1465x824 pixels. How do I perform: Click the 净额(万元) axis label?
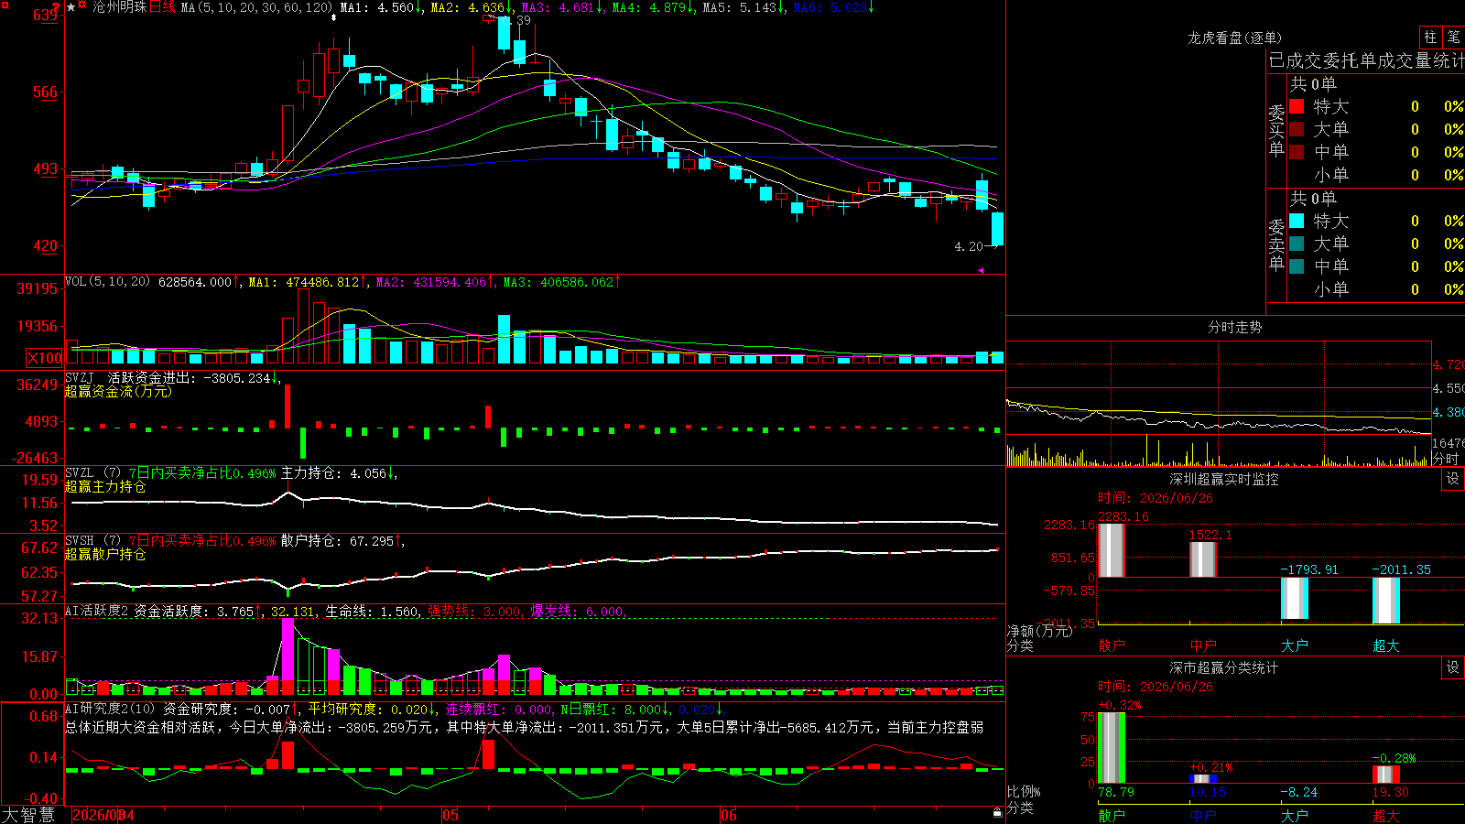coord(1040,631)
